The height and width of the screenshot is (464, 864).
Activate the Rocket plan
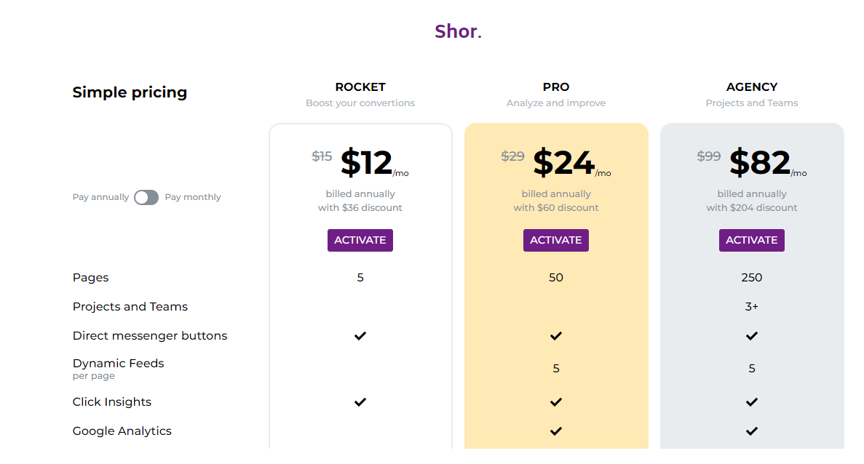coord(360,240)
